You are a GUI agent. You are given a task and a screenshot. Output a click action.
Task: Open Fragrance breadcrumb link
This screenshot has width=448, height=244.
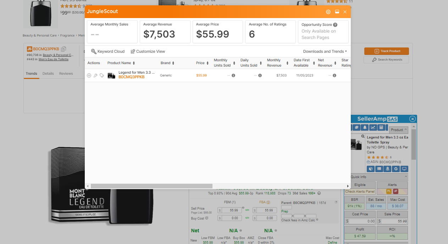tap(67, 35)
